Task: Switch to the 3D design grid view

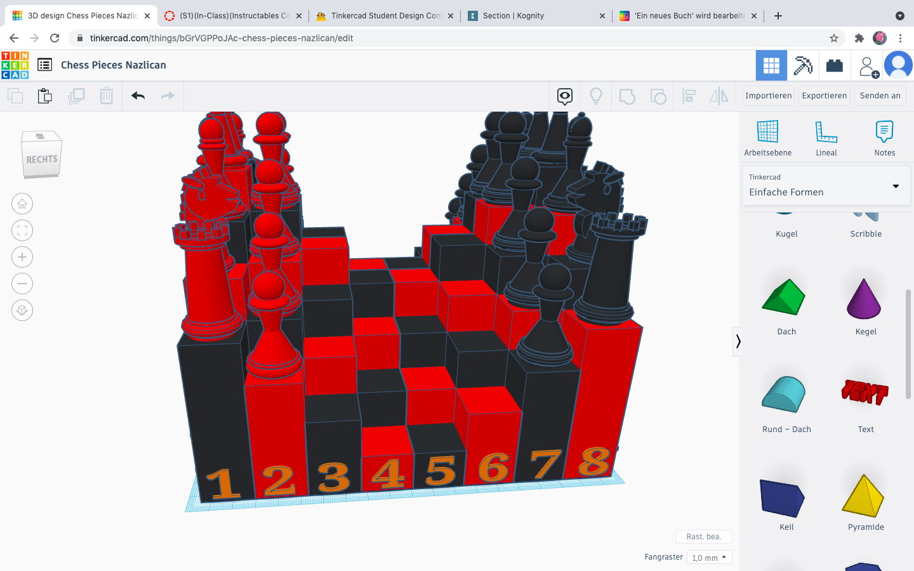Action: pos(771,65)
